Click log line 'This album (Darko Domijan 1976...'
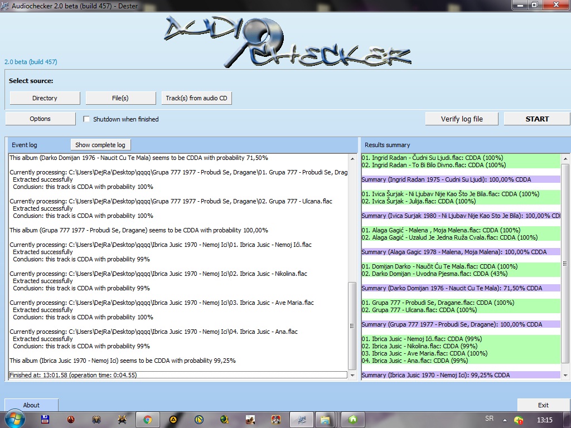Screen dimensions: 571x428 pos(139,158)
